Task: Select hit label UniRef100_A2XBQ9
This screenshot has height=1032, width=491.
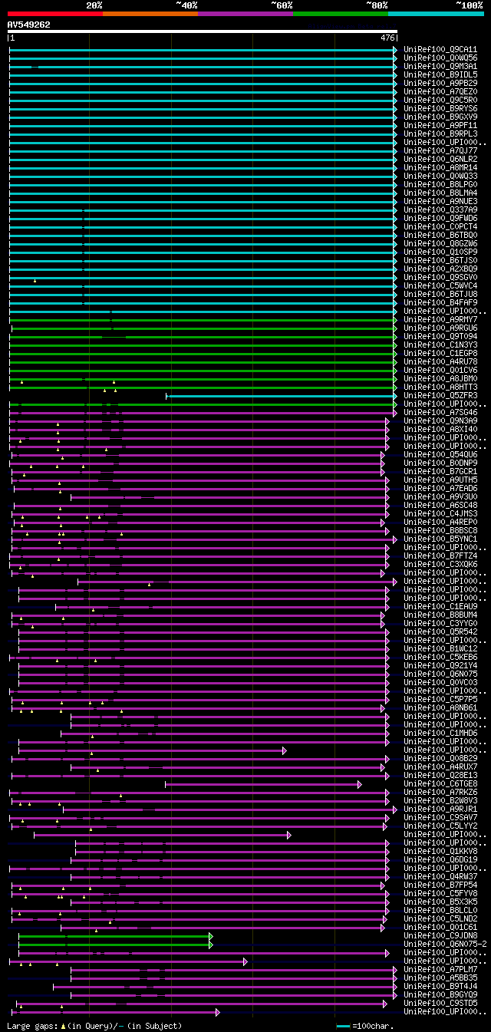Action: (x=440, y=269)
